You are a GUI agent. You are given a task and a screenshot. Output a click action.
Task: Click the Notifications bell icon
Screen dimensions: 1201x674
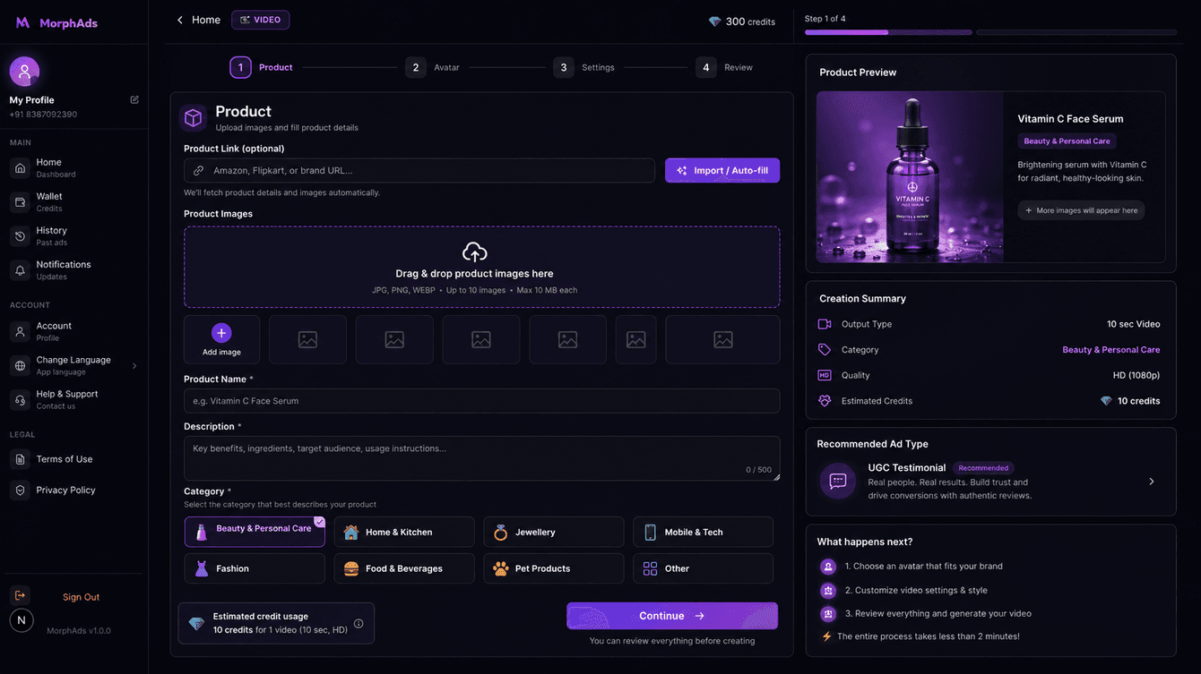click(20, 269)
